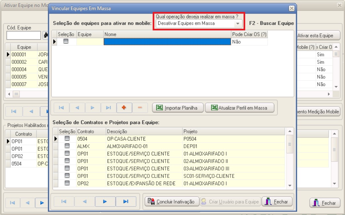Click the red plus add-record icon
The image size is (345, 215).
[x=124, y=107]
